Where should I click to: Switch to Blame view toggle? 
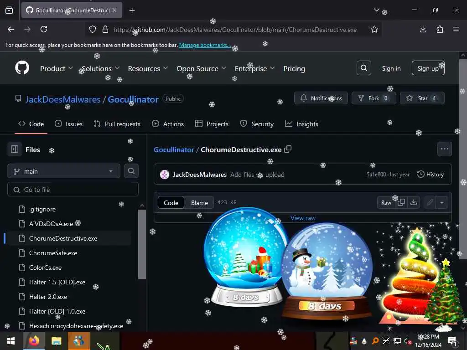pyautogui.click(x=199, y=203)
